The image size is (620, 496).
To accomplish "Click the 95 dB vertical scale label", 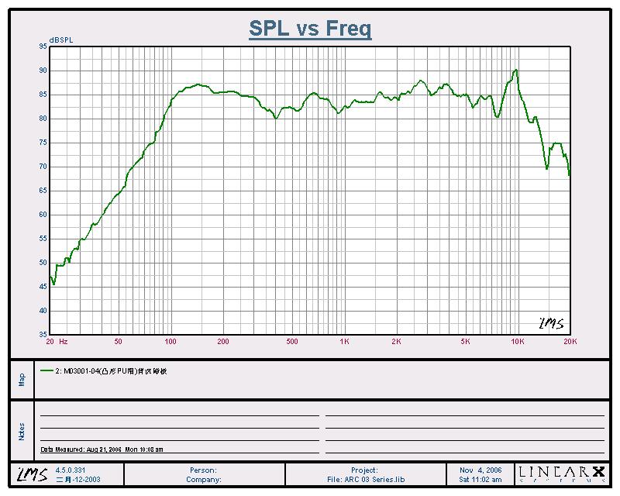I will click(42, 46).
